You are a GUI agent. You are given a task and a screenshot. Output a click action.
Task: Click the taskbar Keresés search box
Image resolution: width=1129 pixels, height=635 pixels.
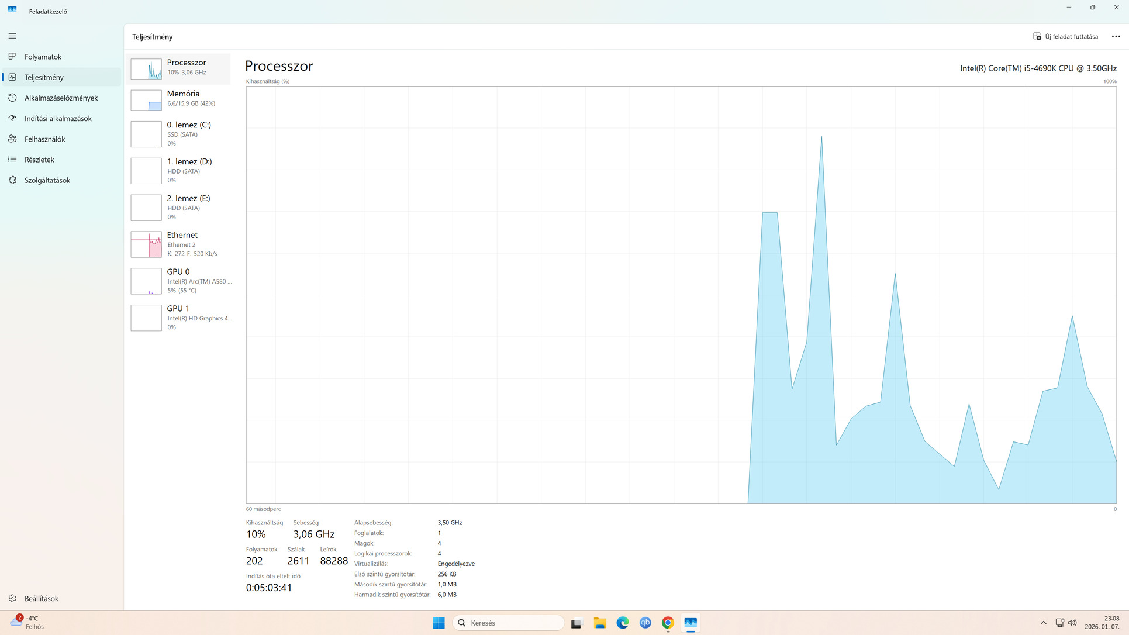click(508, 623)
